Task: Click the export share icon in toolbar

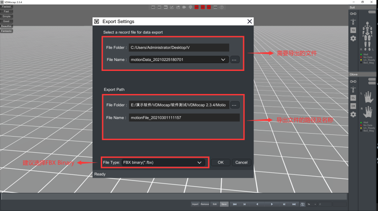Action: tap(178, 7)
